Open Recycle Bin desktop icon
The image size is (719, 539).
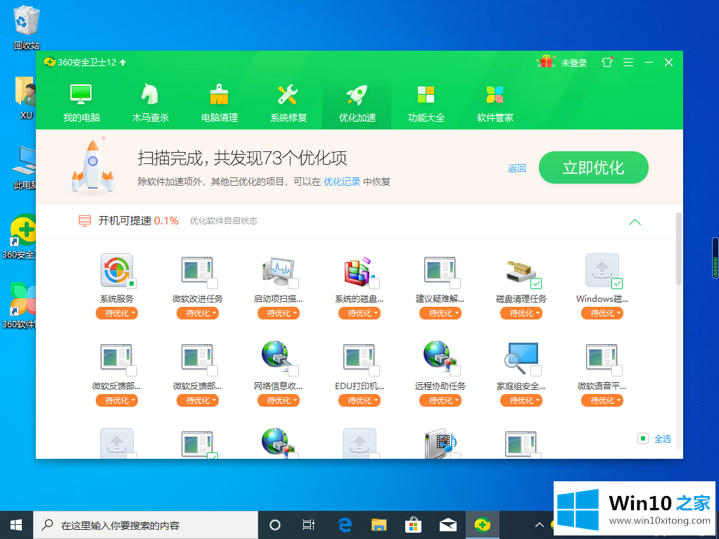[27, 27]
